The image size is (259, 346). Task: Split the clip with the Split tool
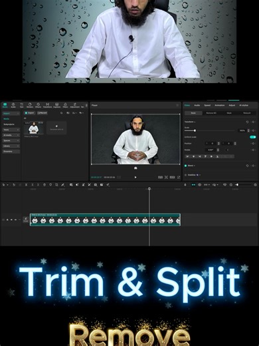[26, 185]
